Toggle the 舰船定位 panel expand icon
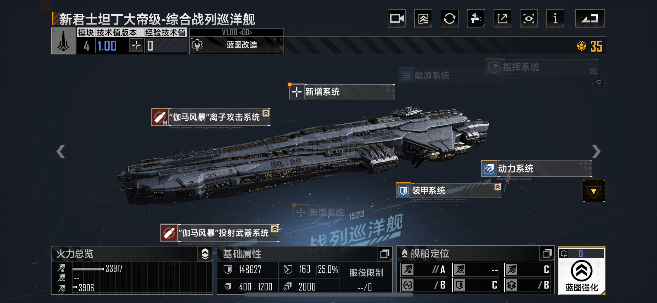The height and width of the screenshot is (303, 657). 547,253
